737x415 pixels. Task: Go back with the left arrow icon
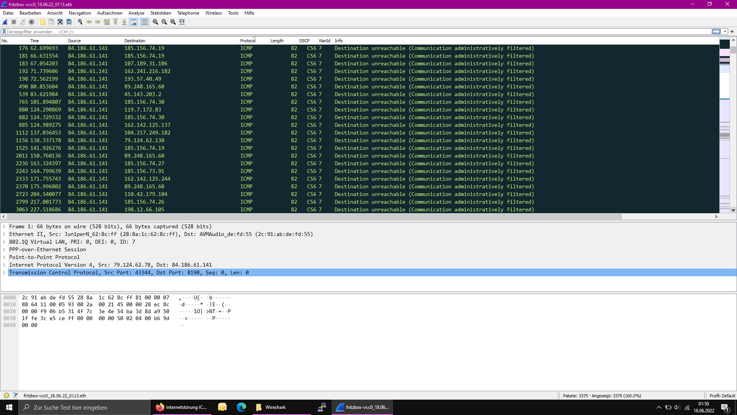[x=89, y=22]
